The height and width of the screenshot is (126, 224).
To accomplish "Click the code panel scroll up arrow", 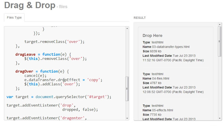I will pyautogui.click(x=127, y=28).
